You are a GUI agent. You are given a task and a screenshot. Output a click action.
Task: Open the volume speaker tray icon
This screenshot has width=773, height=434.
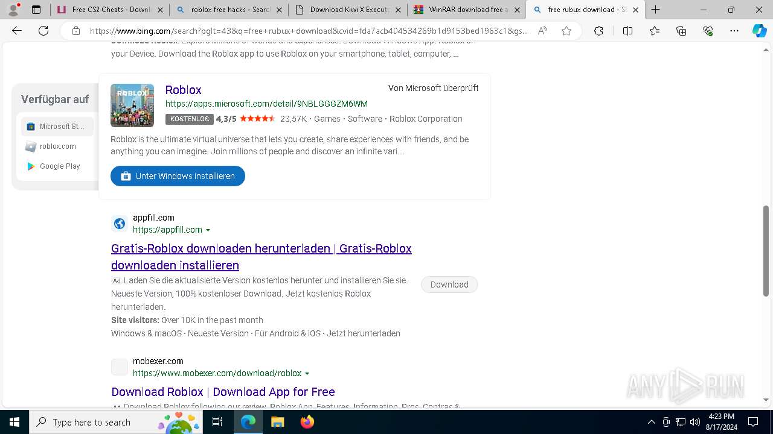coord(695,422)
